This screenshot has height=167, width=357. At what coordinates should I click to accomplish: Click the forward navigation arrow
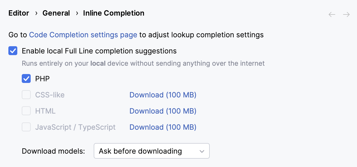pos(346,14)
